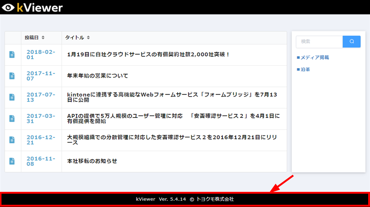Image resolution: width=370 pixels, height=207 pixels.
Task: Click the kViewer eye logo
Action: click(8, 7)
